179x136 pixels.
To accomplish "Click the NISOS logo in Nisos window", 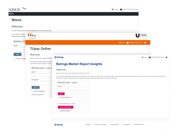I will tap(18, 9).
